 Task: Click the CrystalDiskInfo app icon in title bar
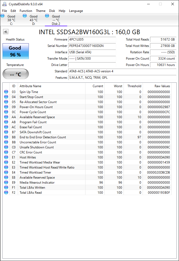click(5, 4)
